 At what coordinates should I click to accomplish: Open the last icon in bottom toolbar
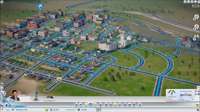tap(140, 105)
